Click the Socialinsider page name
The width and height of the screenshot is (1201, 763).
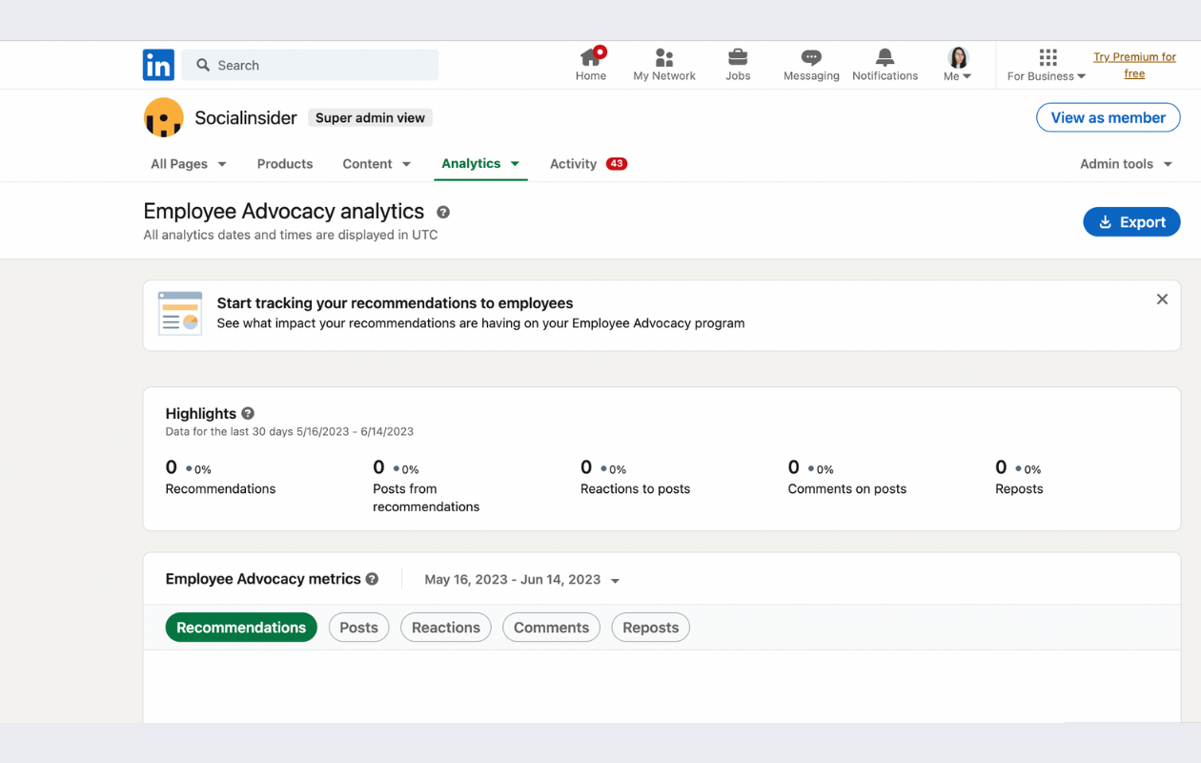coord(246,117)
